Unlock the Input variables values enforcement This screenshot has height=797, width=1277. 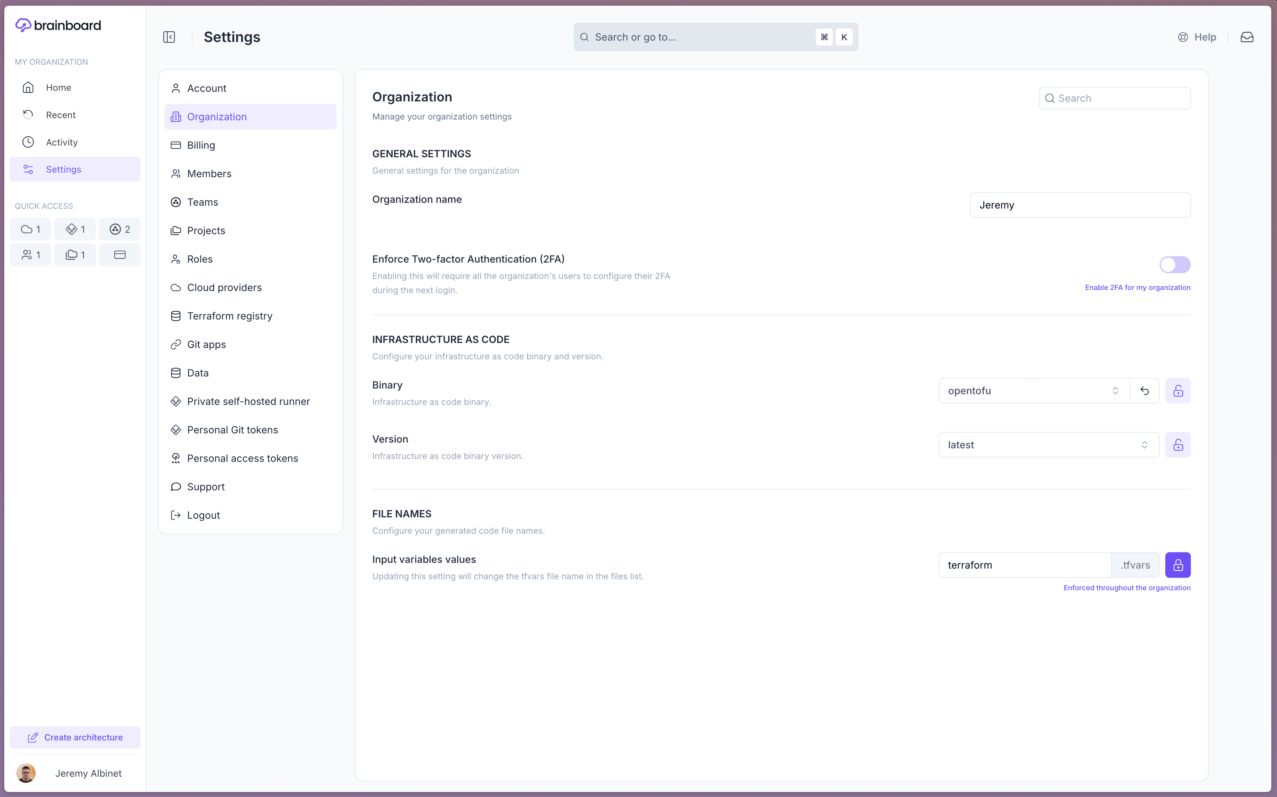click(1177, 565)
